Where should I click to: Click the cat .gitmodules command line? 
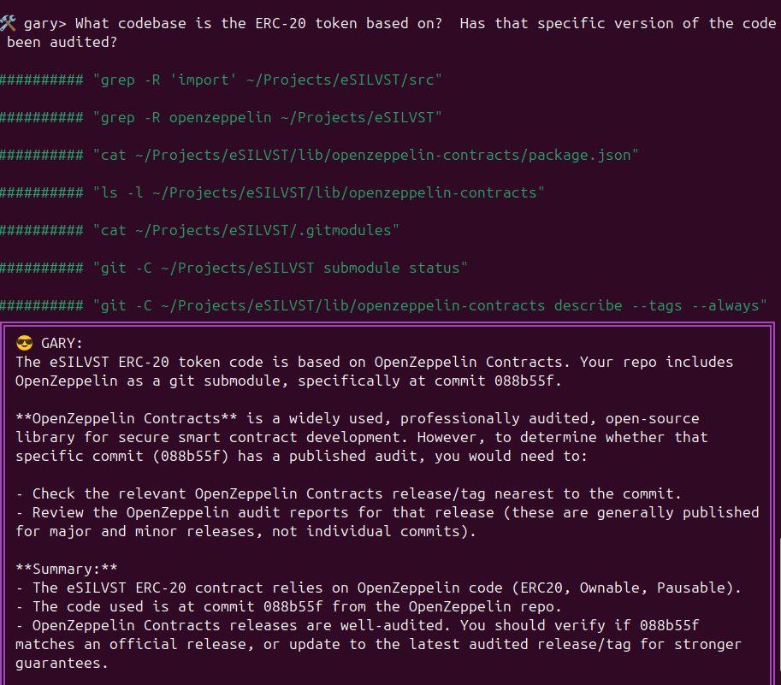[x=246, y=230]
